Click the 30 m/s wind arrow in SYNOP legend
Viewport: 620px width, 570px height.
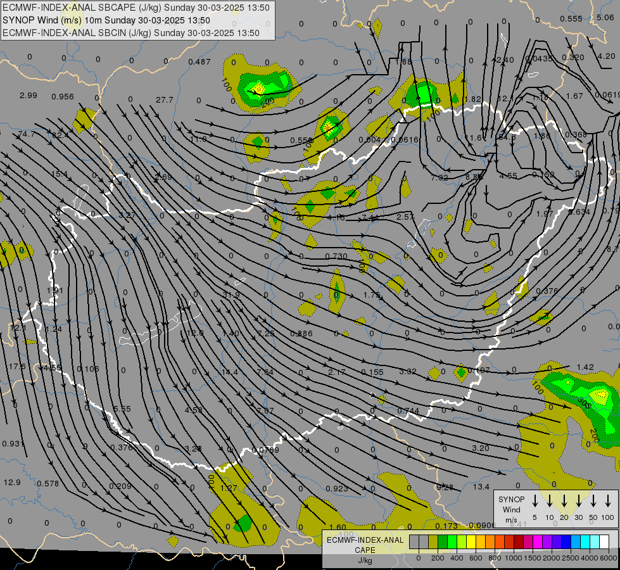(579, 501)
